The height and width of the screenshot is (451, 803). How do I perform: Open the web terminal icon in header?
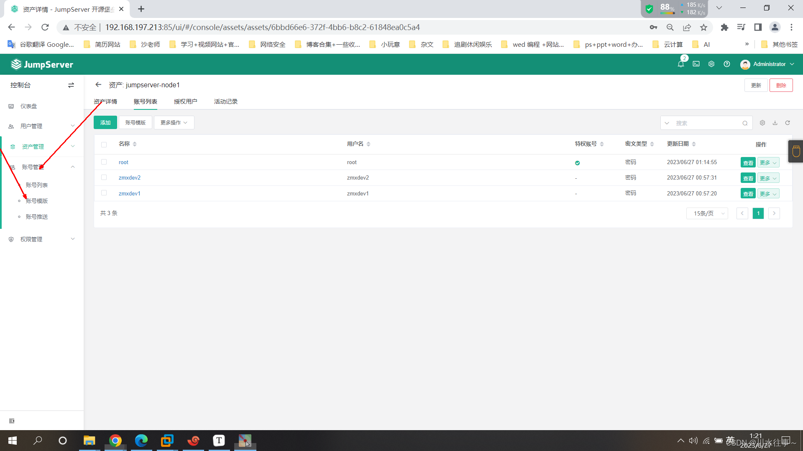tap(696, 64)
